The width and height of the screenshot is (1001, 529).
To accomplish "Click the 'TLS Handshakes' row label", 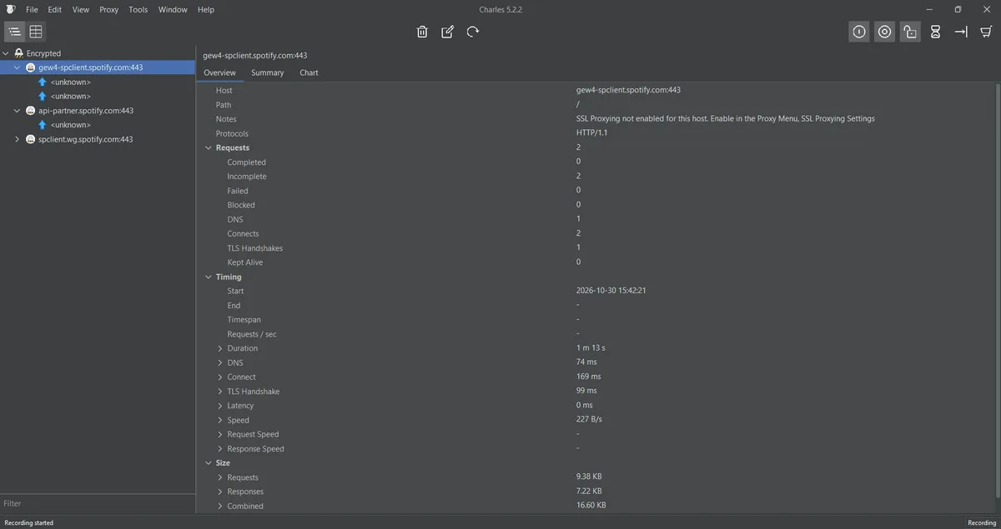I will point(255,248).
